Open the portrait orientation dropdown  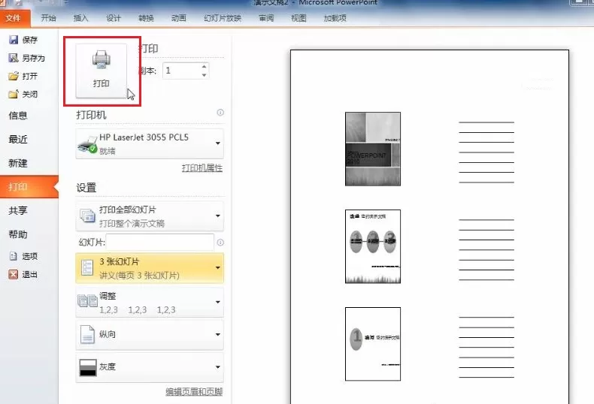pyautogui.click(x=150, y=335)
